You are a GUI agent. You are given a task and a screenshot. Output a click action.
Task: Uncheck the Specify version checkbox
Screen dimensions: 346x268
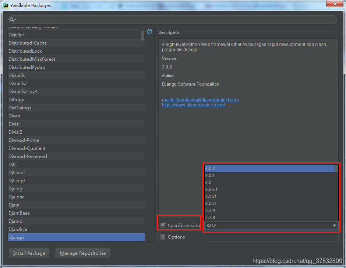(x=163, y=225)
